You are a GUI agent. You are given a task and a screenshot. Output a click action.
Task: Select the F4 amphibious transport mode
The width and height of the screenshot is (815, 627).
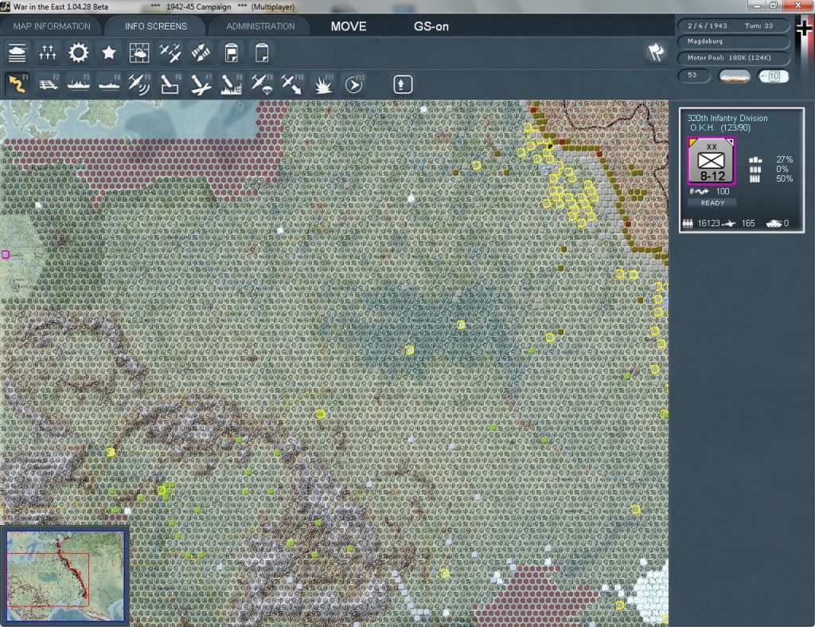tap(109, 84)
